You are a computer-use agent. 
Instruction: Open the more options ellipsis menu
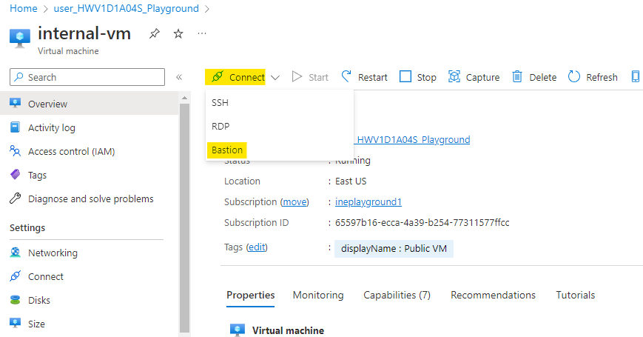pos(202,34)
